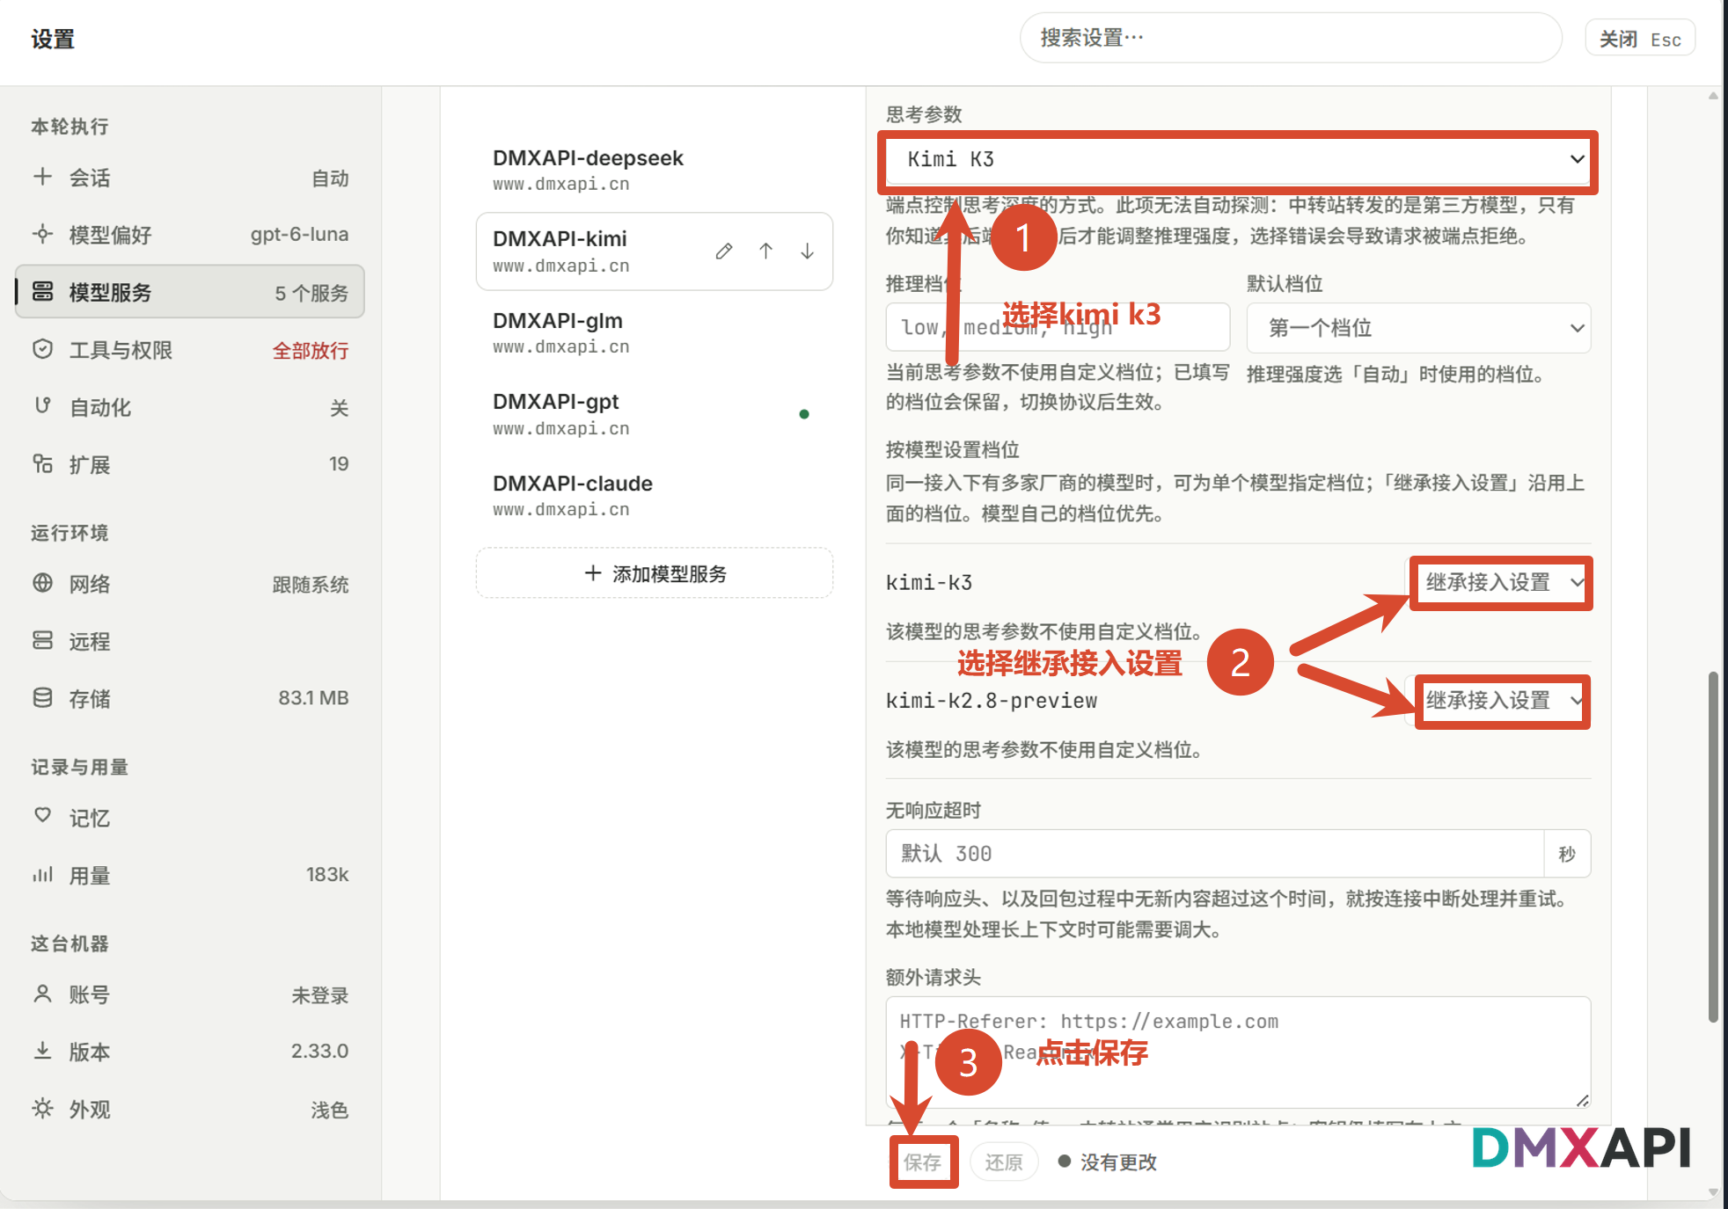Screen dimensions: 1728x1209
Task: Select the DMXAPI-deepseek service
Action: coord(655,170)
